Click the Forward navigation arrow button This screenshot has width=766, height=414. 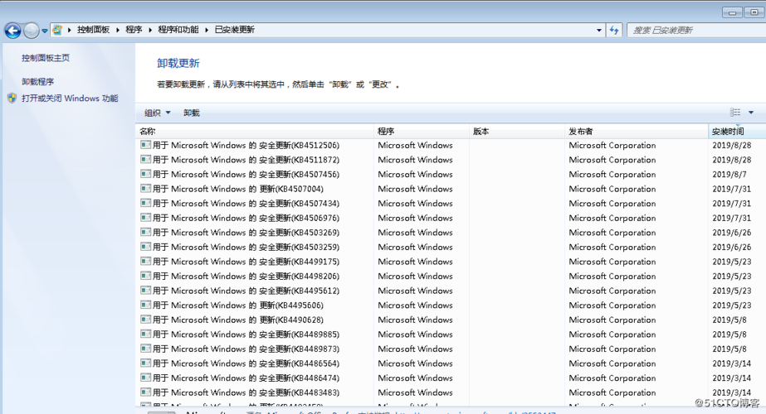tap(32, 31)
